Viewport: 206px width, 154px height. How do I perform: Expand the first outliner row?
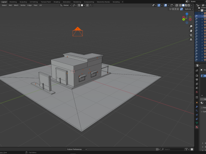[x=202, y=13]
